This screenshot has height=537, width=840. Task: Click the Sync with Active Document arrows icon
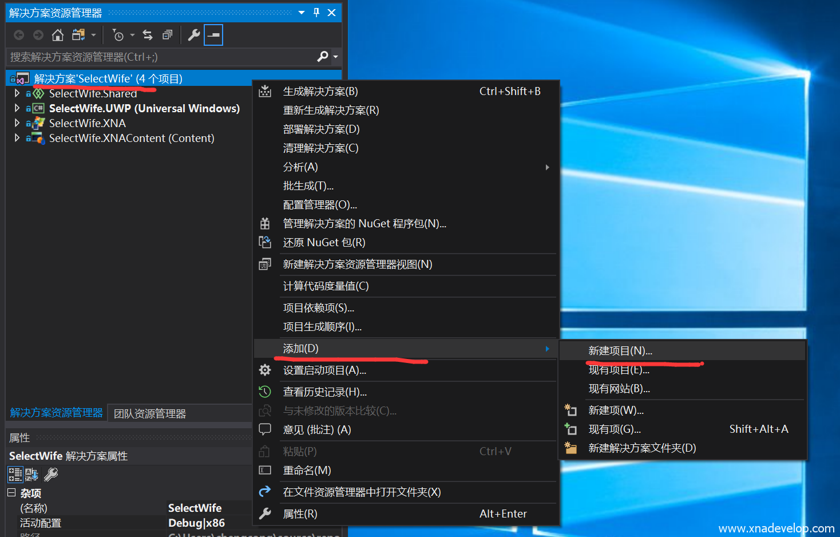[148, 35]
